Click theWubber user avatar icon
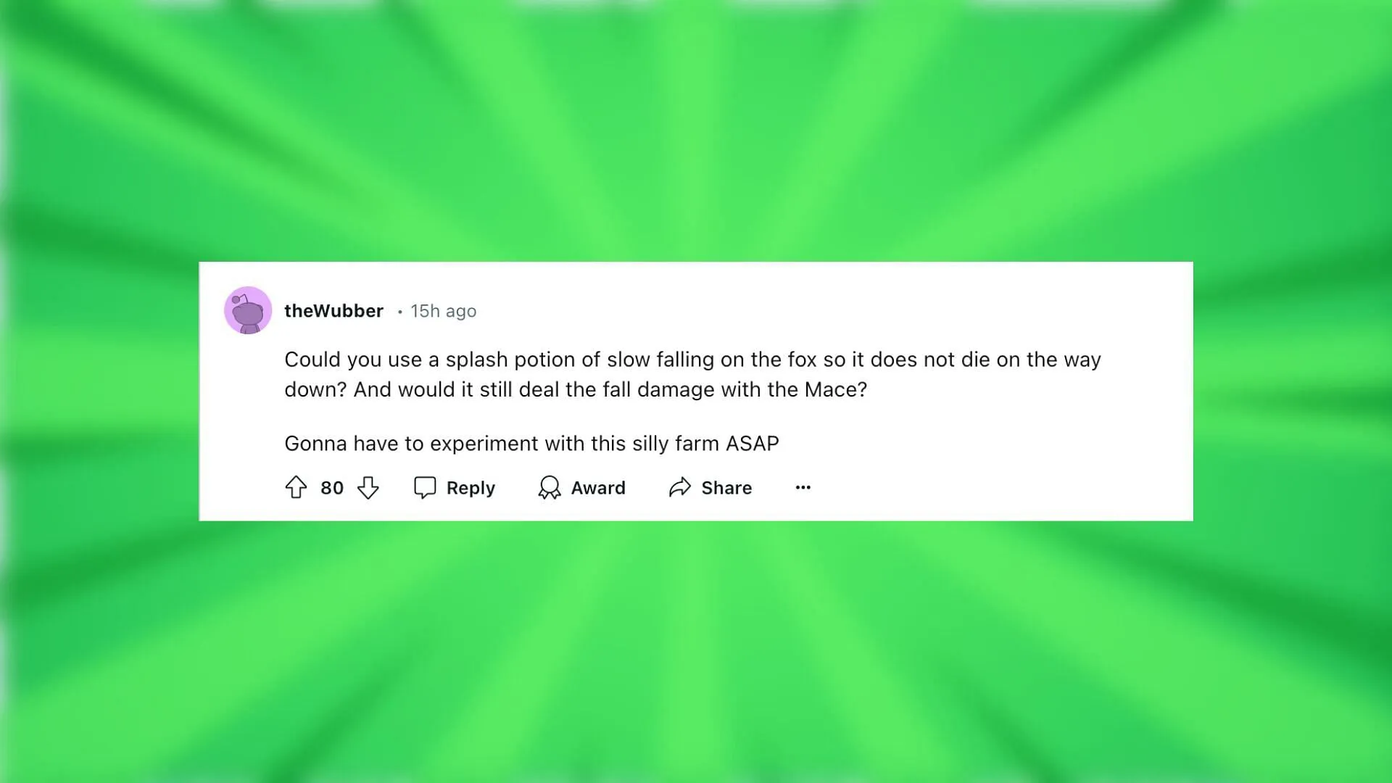This screenshot has width=1392, height=783. [248, 311]
